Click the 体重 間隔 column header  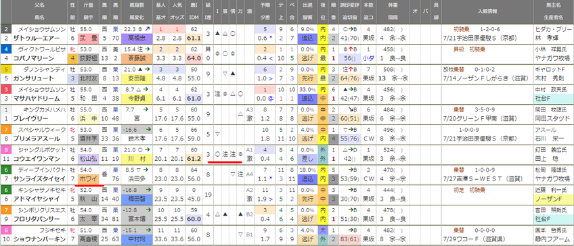click(x=393, y=11)
